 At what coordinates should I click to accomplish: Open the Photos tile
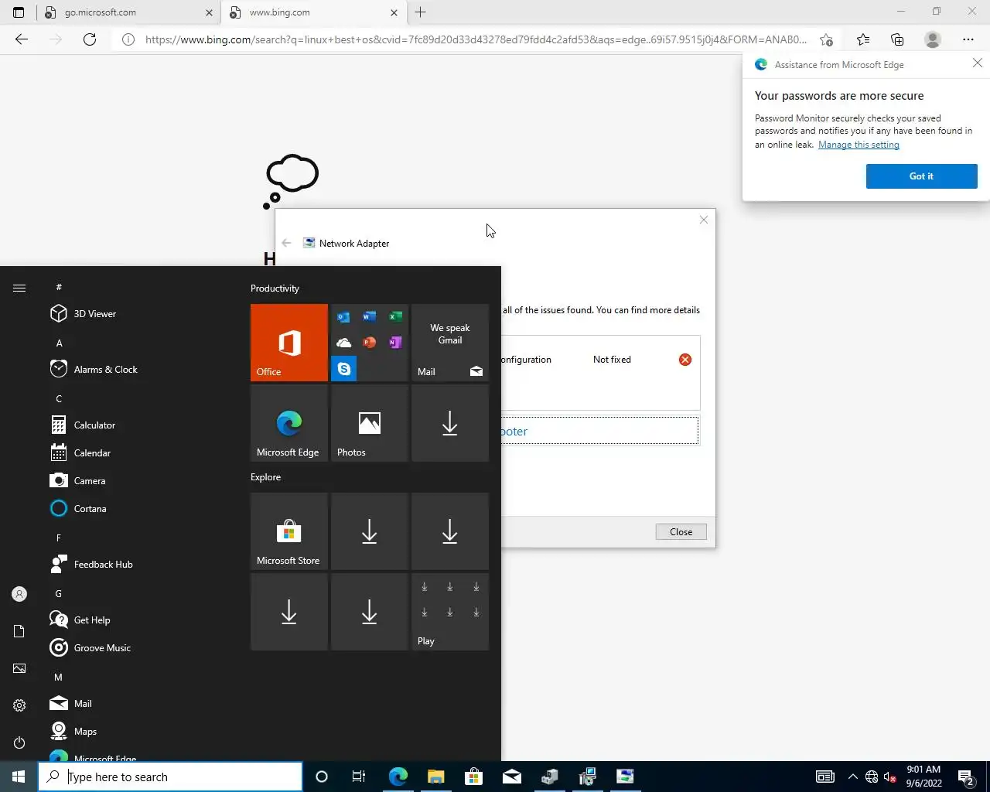pos(370,423)
